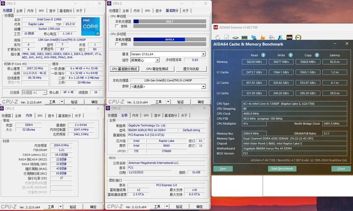Click the empty reference bar under CPU 多线程
353x211 pixels.
pyautogui.click(x=170, y=44)
